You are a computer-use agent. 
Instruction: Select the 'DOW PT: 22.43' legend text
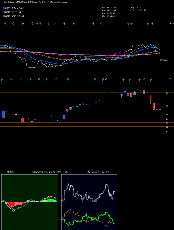pyautogui.click(x=14, y=16)
